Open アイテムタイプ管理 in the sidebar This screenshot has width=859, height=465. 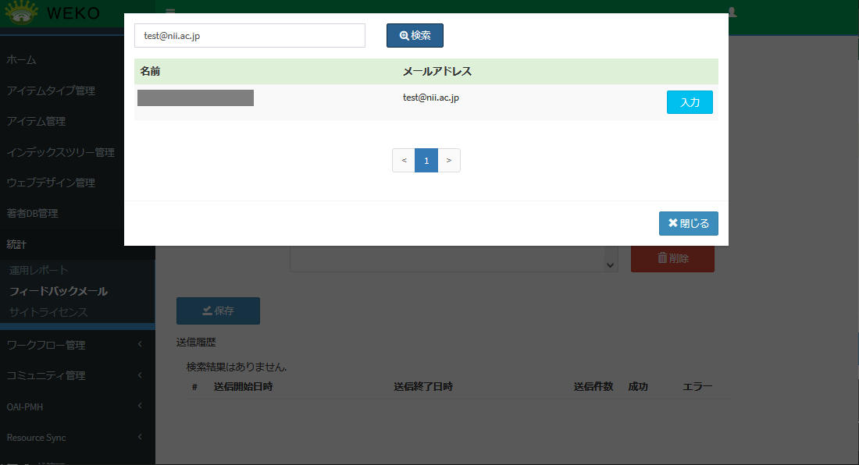[x=51, y=91]
